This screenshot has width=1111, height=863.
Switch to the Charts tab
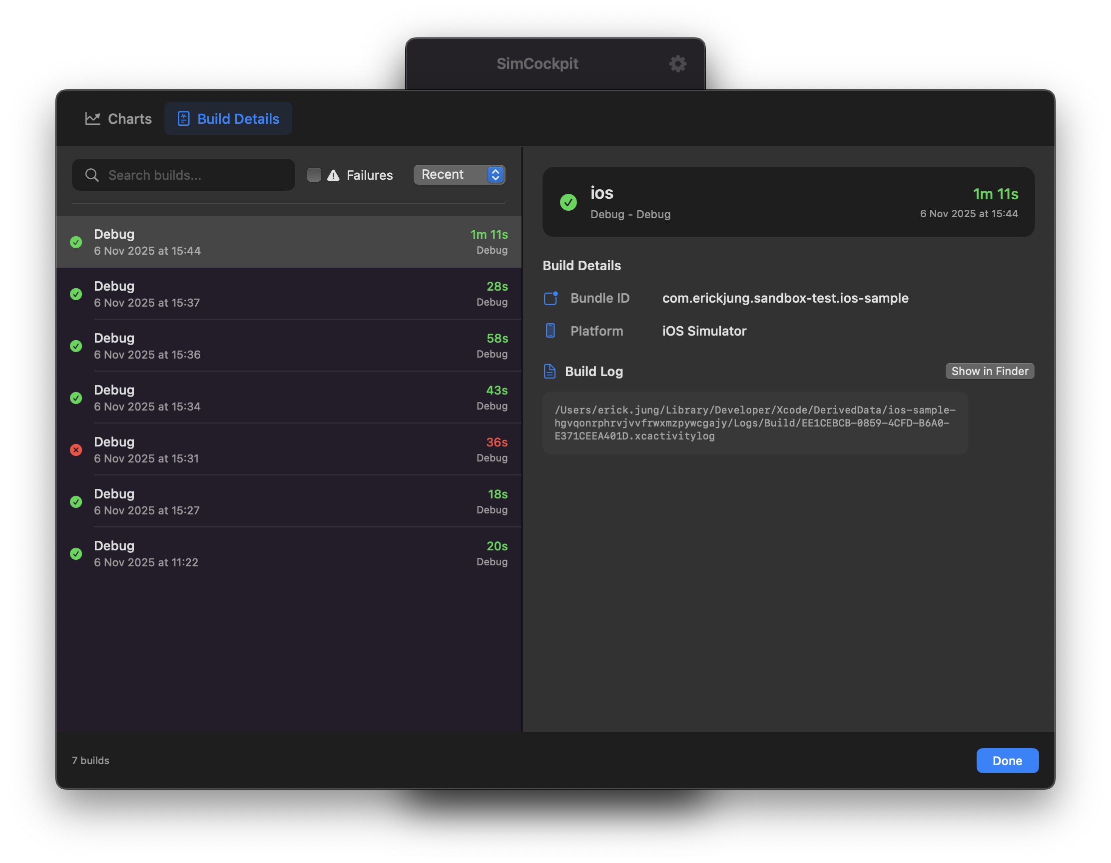tap(118, 118)
